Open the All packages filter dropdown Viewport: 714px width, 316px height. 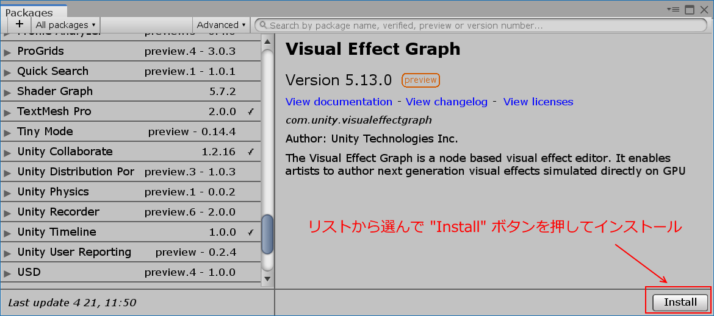click(x=65, y=25)
